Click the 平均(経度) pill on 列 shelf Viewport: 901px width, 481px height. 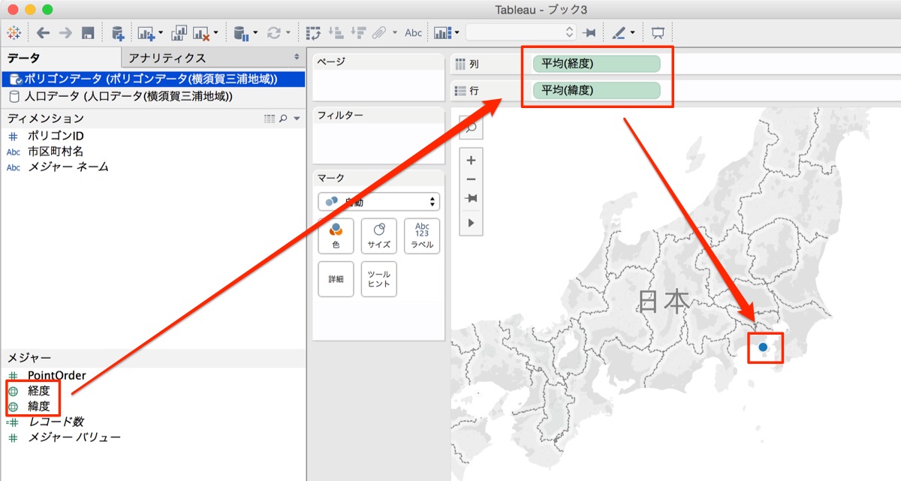coord(595,64)
